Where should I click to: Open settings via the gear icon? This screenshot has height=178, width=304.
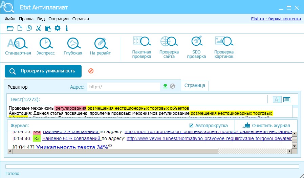(58, 28)
